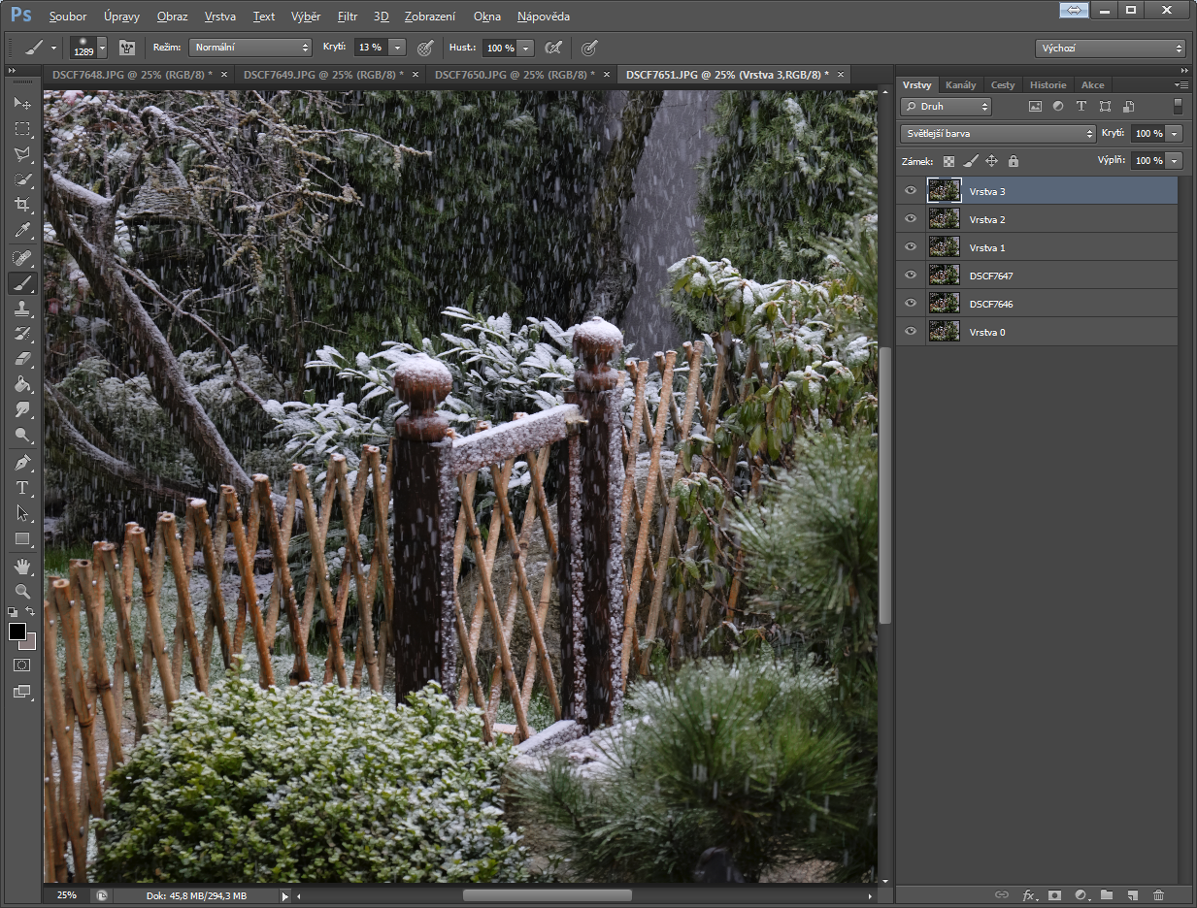The width and height of the screenshot is (1197, 908).
Task: Select the Clone Stamp tool
Action: [x=21, y=308]
